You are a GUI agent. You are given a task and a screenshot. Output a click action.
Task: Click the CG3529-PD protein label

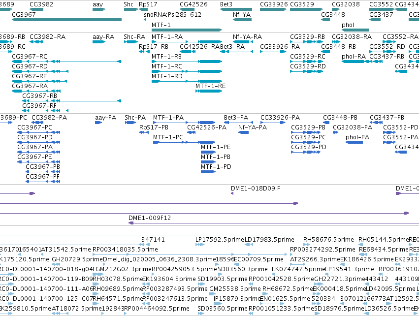[x=309, y=147]
